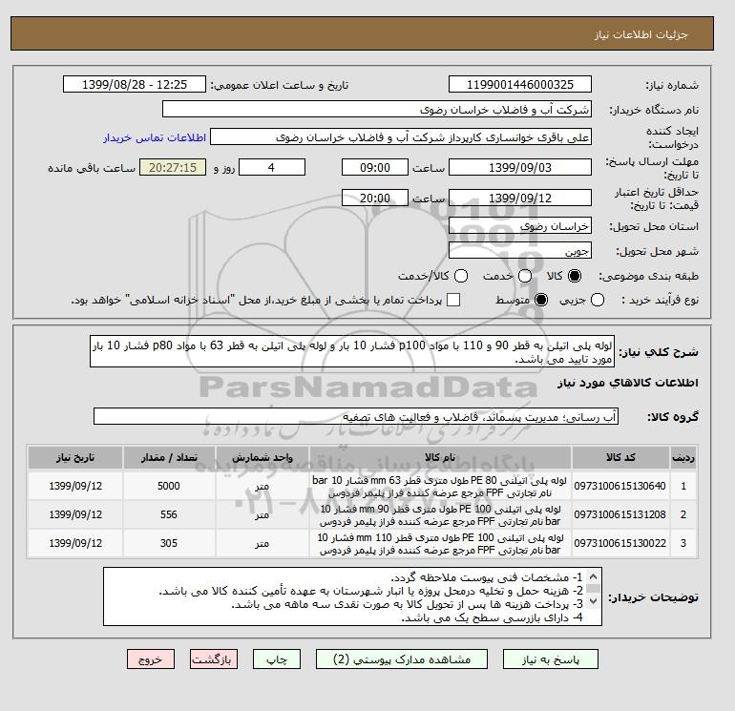Click the delivery province field خراسان رضوی
Viewport: 735px width, 711px height.
pyautogui.click(x=520, y=226)
